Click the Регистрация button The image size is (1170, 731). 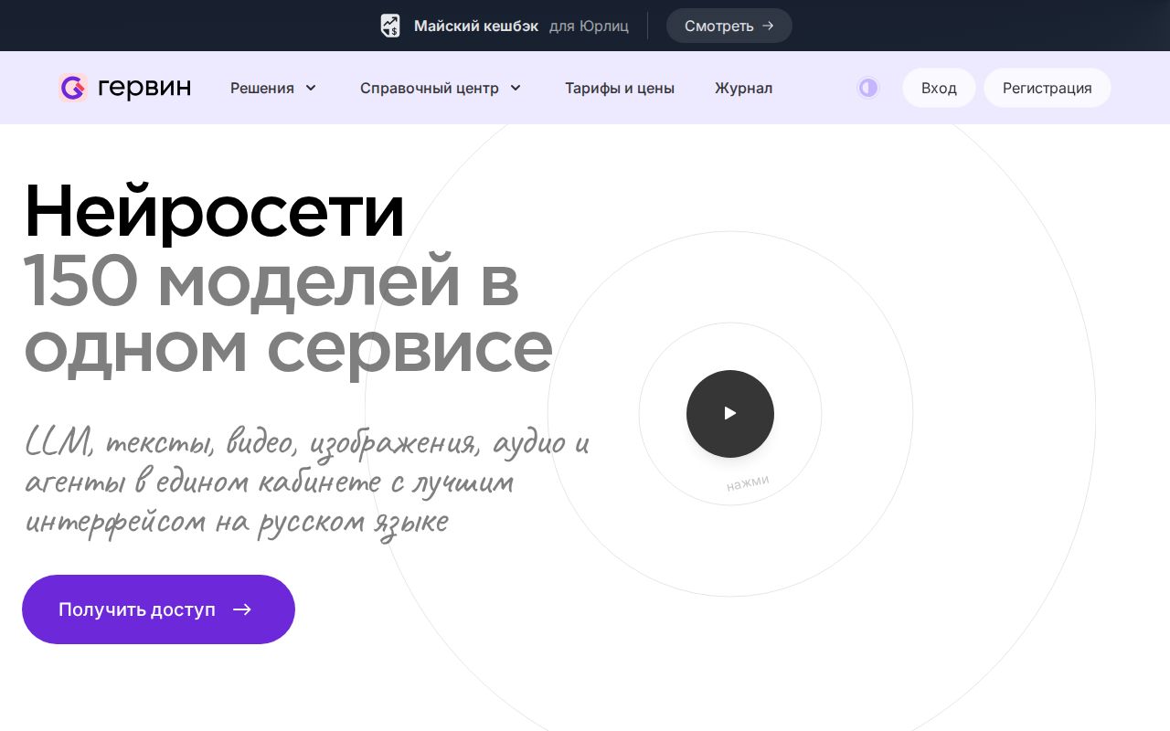click(x=1047, y=88)
